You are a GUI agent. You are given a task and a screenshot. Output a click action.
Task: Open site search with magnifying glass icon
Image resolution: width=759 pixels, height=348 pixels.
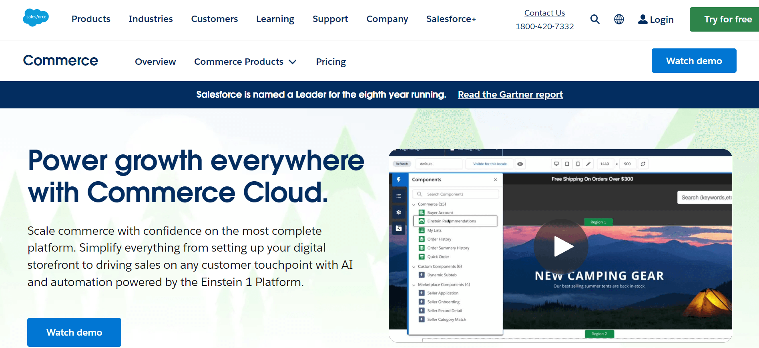tap(595, 19)
